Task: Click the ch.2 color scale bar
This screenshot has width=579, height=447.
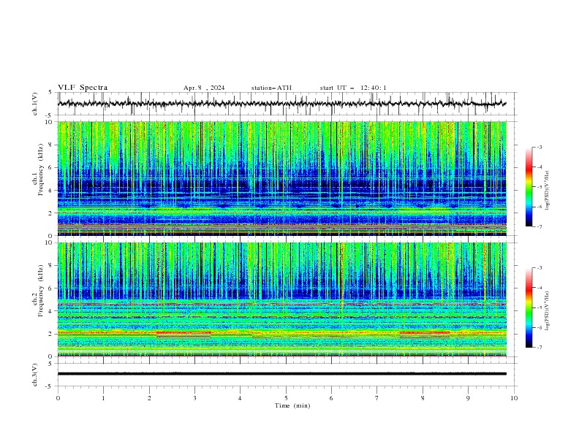Action: pyautogui.click(x=529, y=307)
